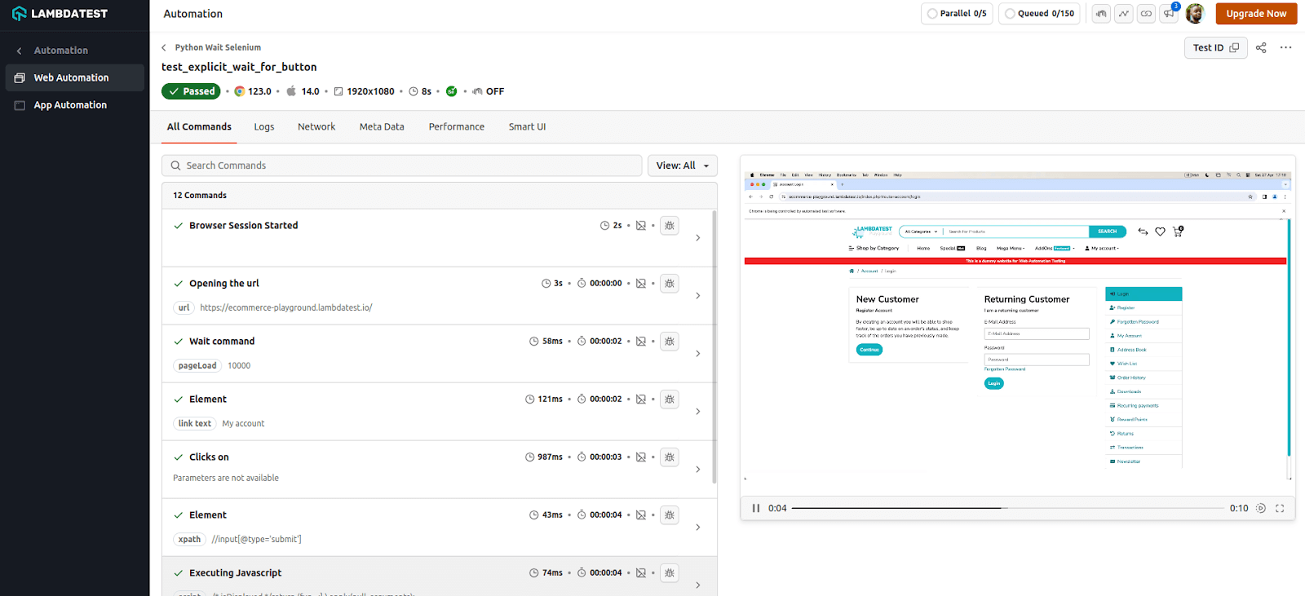Seek on the video progress bar

[x=1008, y=508]
